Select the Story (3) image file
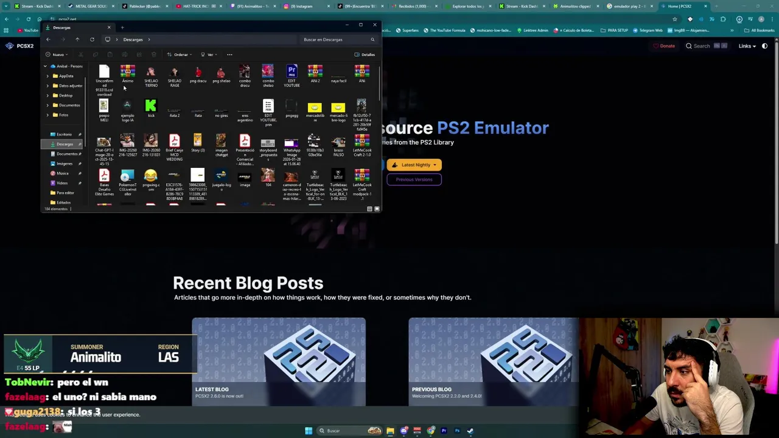 [x=197, y=144]
